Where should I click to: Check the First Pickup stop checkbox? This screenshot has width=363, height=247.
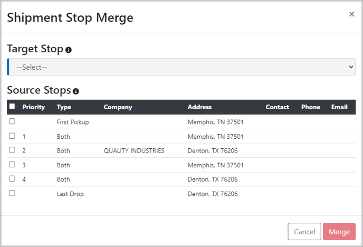[x=12, y=121]
